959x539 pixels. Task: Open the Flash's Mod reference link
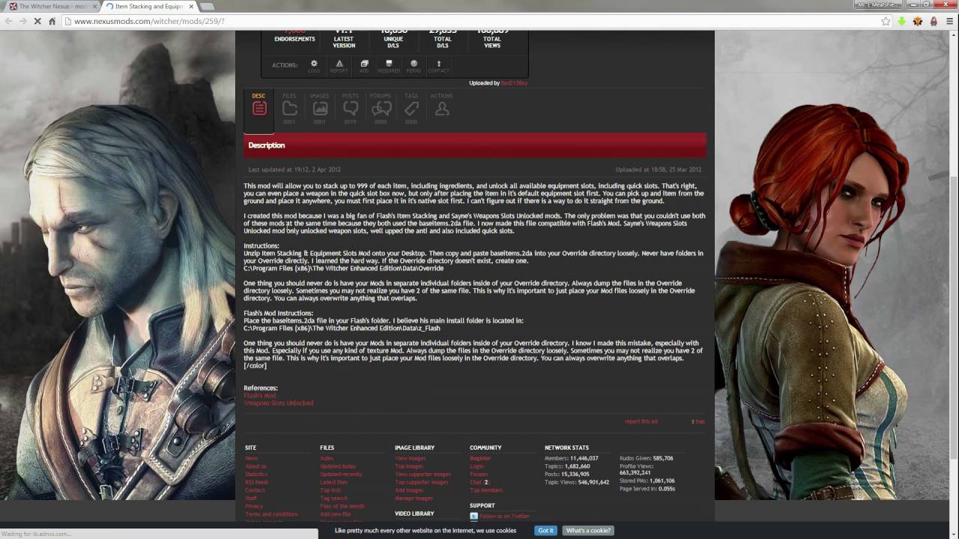259,395
